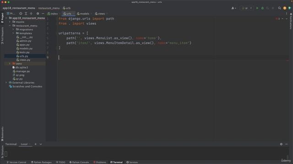Select the Local terminal tab

tap(24, 144)
